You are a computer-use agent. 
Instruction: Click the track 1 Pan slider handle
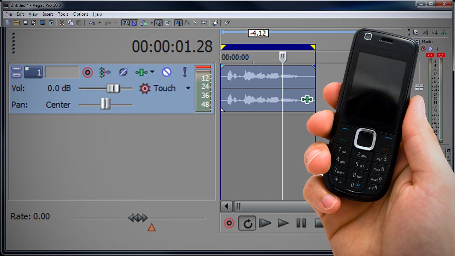click(x=105, y=104)
